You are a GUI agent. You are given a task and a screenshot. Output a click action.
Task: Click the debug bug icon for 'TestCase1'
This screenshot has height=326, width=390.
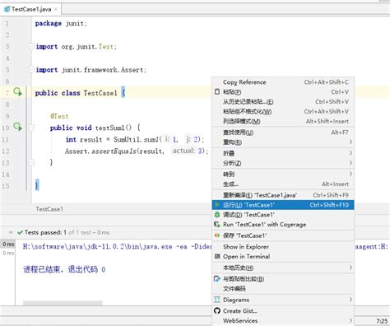[217, 215]
